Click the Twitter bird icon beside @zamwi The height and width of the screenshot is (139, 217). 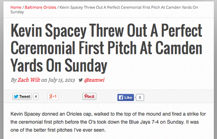81,80
